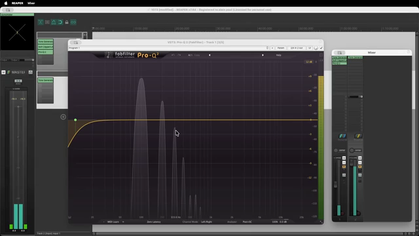Click Mixer window dock icon

pyautogui.click(x=340, y=52)
